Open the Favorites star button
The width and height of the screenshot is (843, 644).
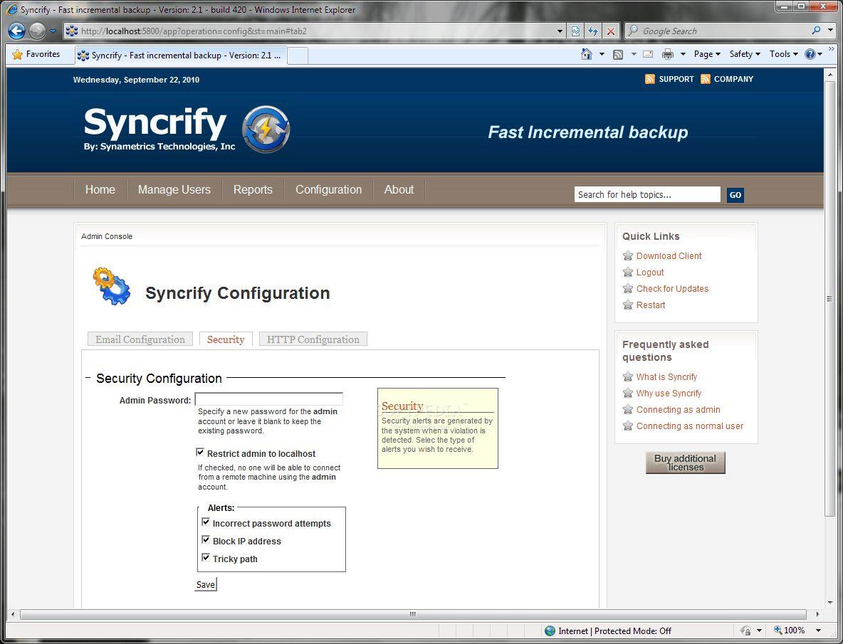pos(36,54)
